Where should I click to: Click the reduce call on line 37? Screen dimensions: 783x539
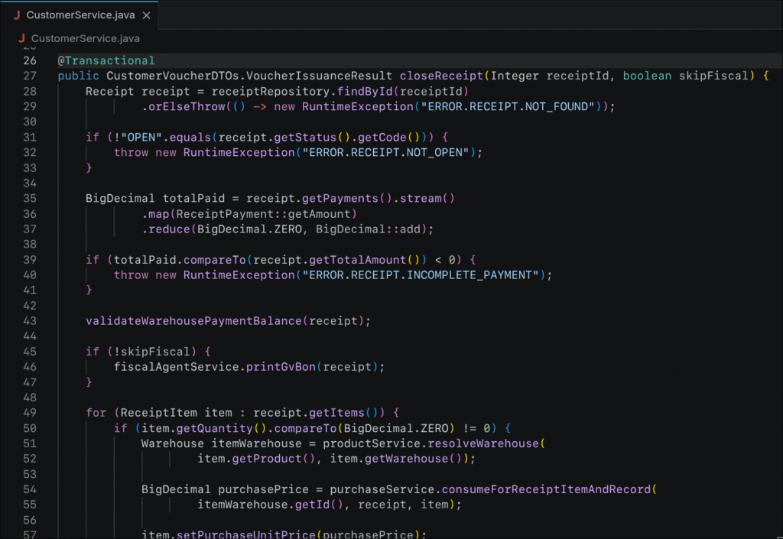pos(169,229)
